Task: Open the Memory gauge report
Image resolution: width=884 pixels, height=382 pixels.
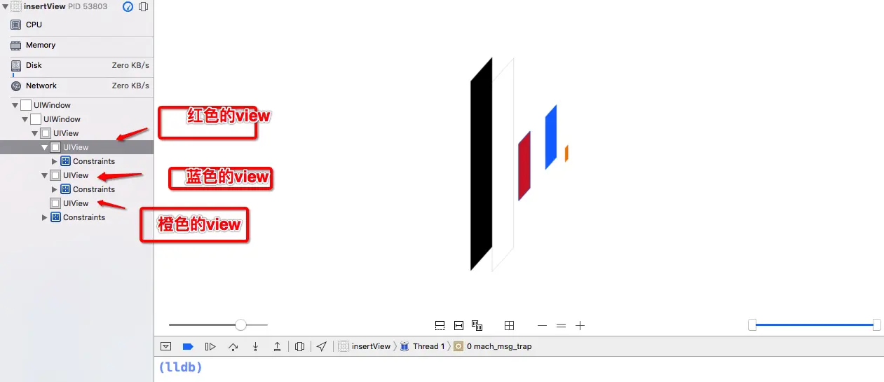Action: click(x=76, y=45)
